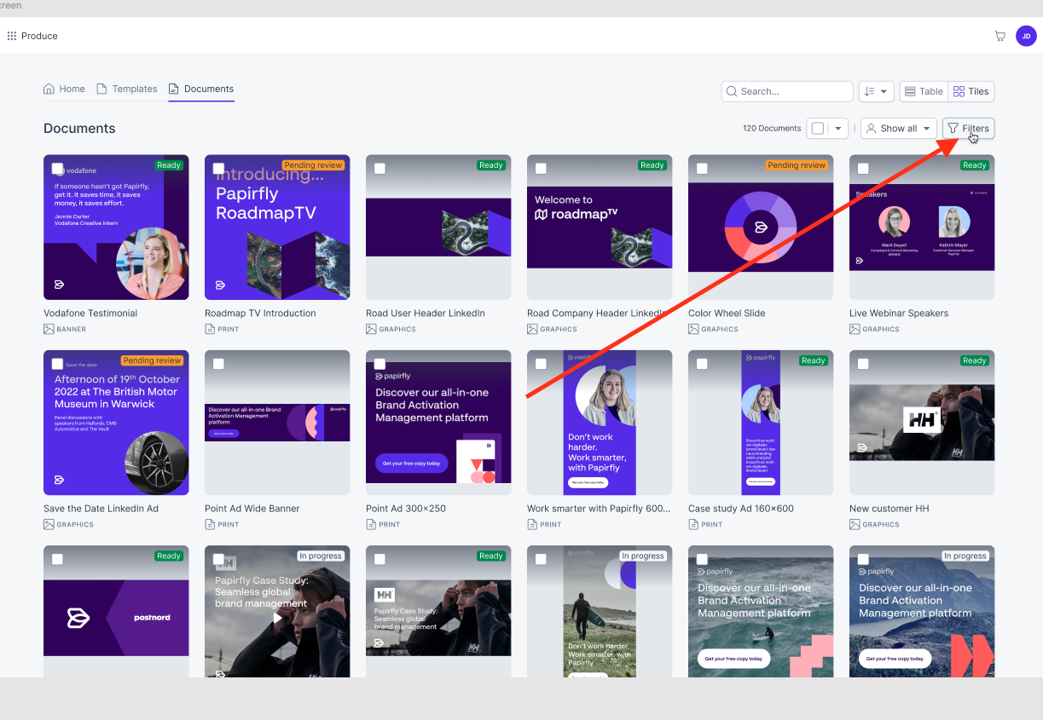Open the Point Ad 300×250 thumbnail
The height and width of the screenshot is (720, 1043).
(x=438, y=423)
